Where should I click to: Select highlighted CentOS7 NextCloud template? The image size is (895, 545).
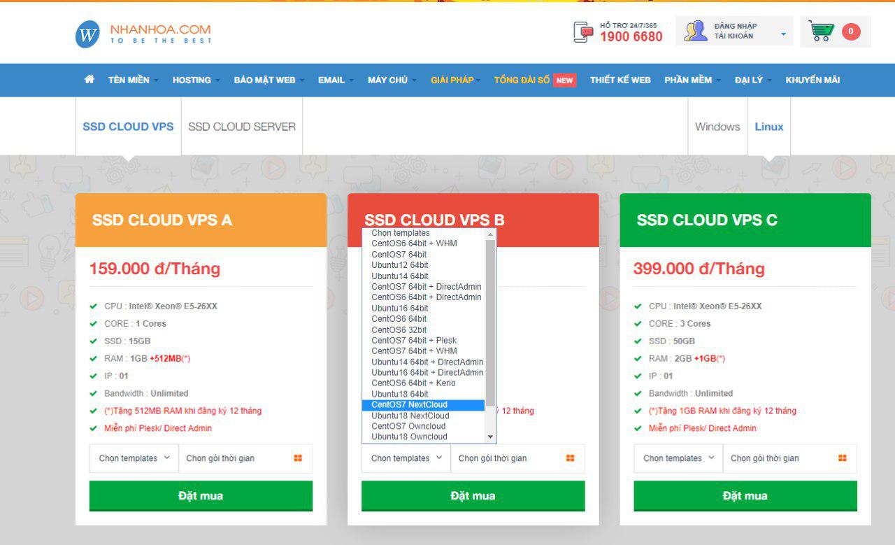423,405
